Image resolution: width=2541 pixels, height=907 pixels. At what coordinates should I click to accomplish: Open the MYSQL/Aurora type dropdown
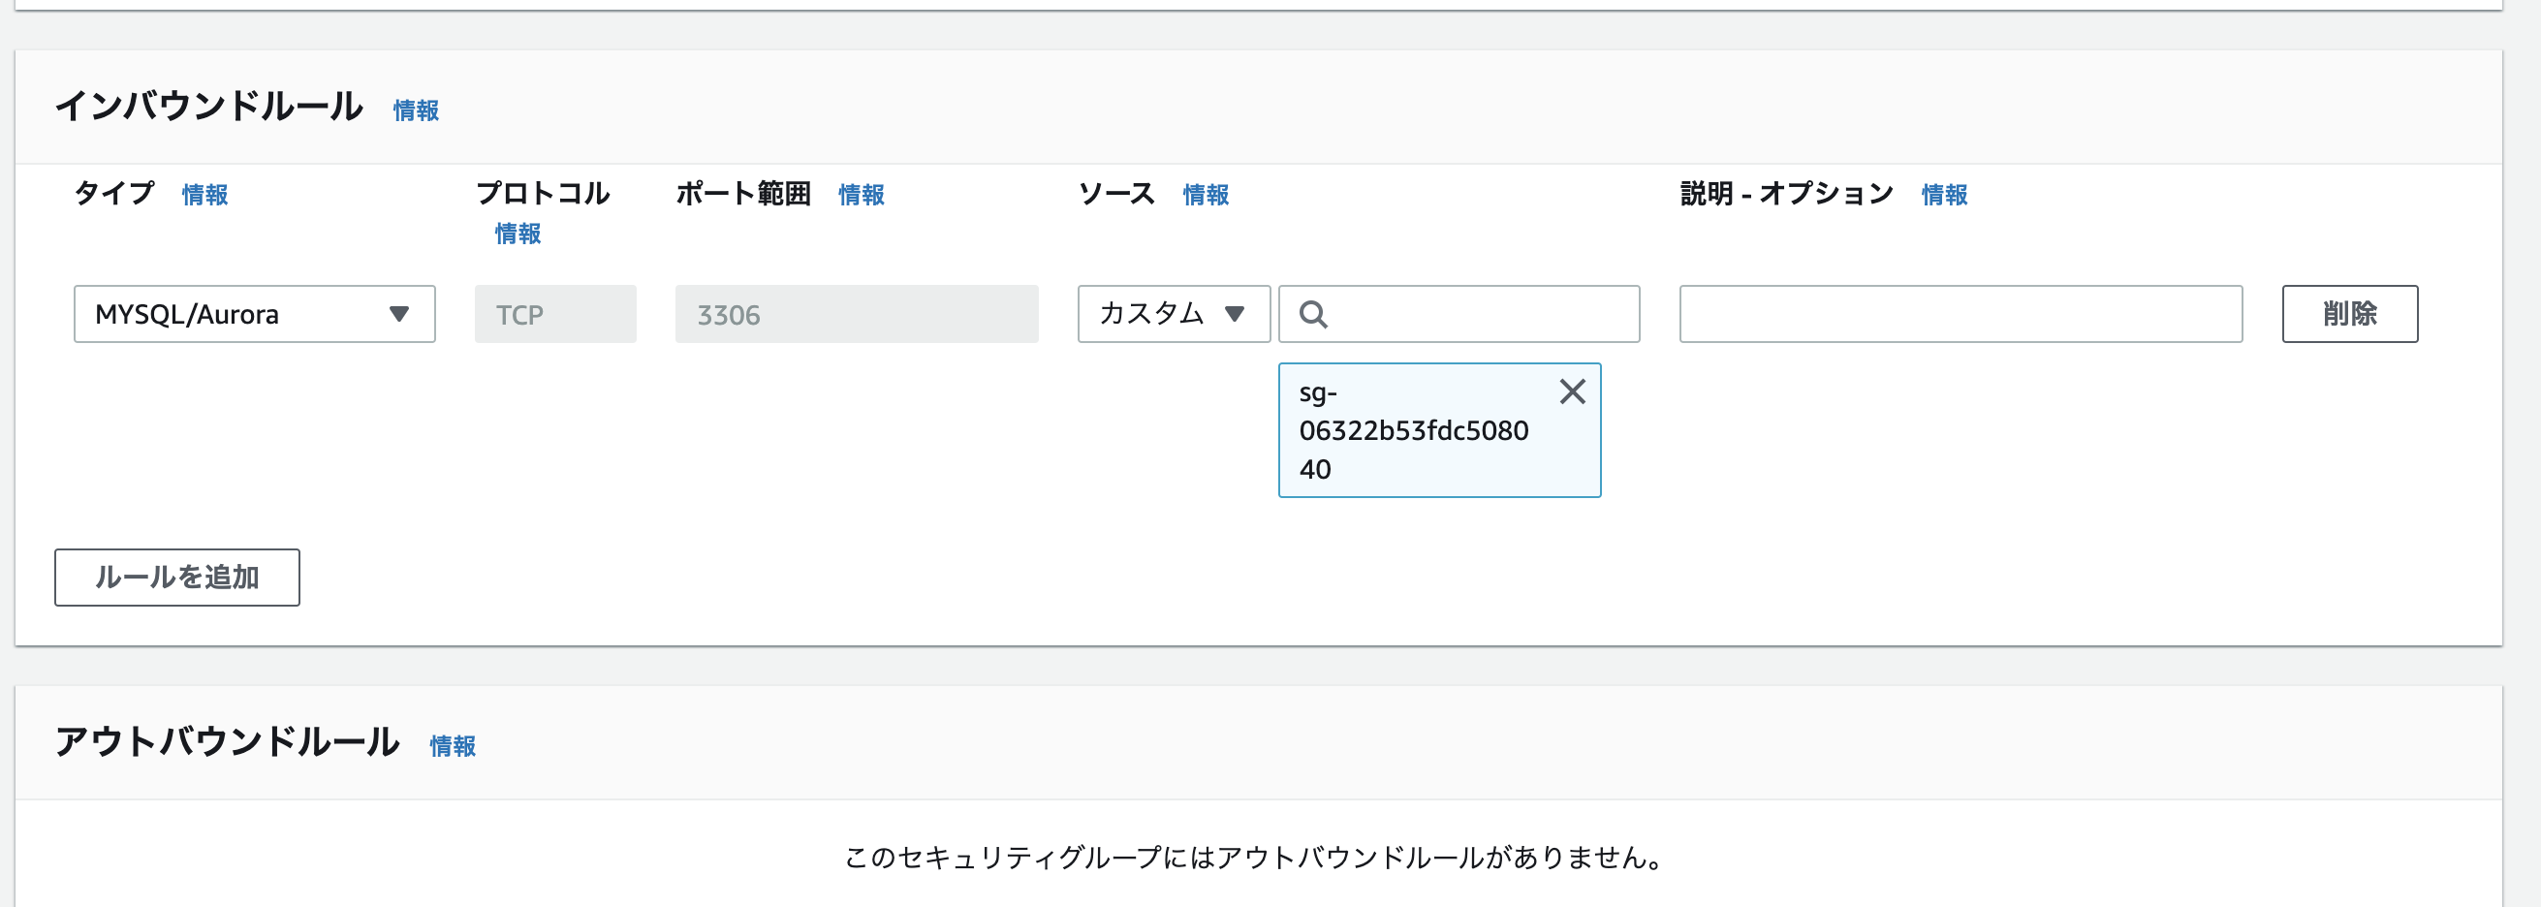[255, 314]
